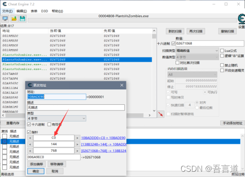Enable the Lua公式 checkbox
The width and height of the screenshot is (245, 177).
click(x=222, y=51)
